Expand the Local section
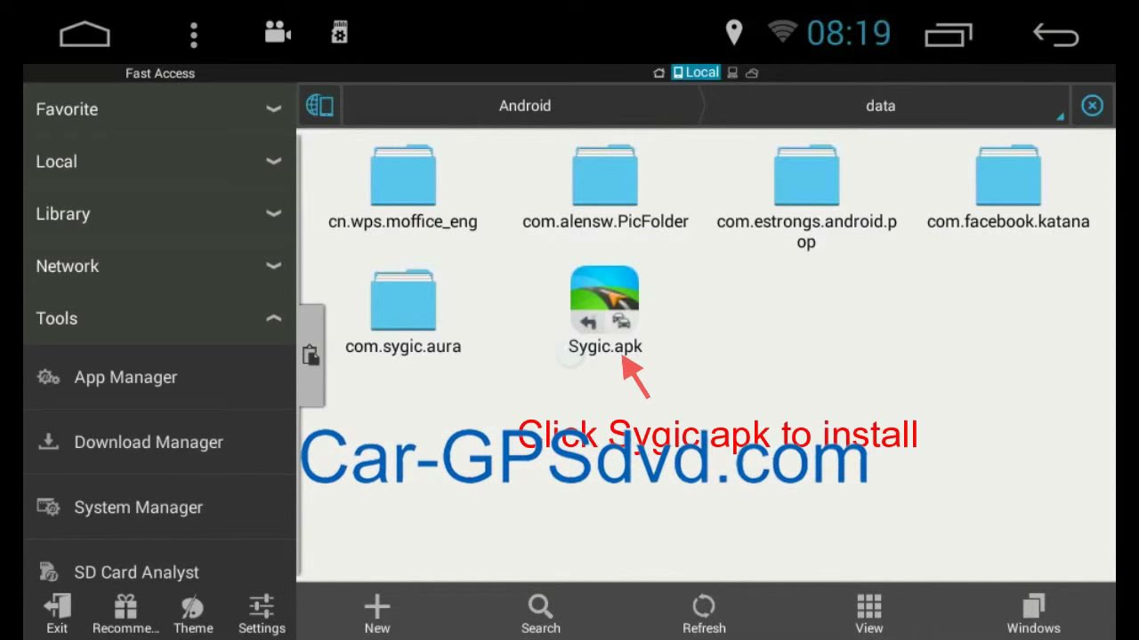 click(x=159, y=162)
